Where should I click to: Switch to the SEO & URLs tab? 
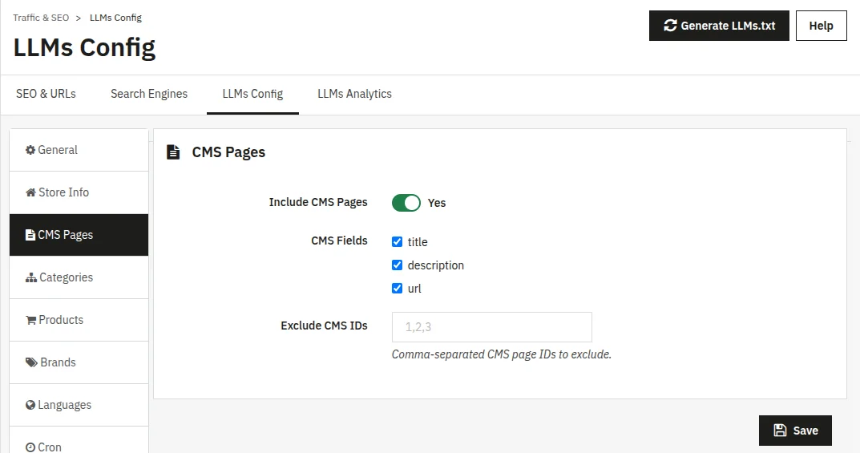46,94
